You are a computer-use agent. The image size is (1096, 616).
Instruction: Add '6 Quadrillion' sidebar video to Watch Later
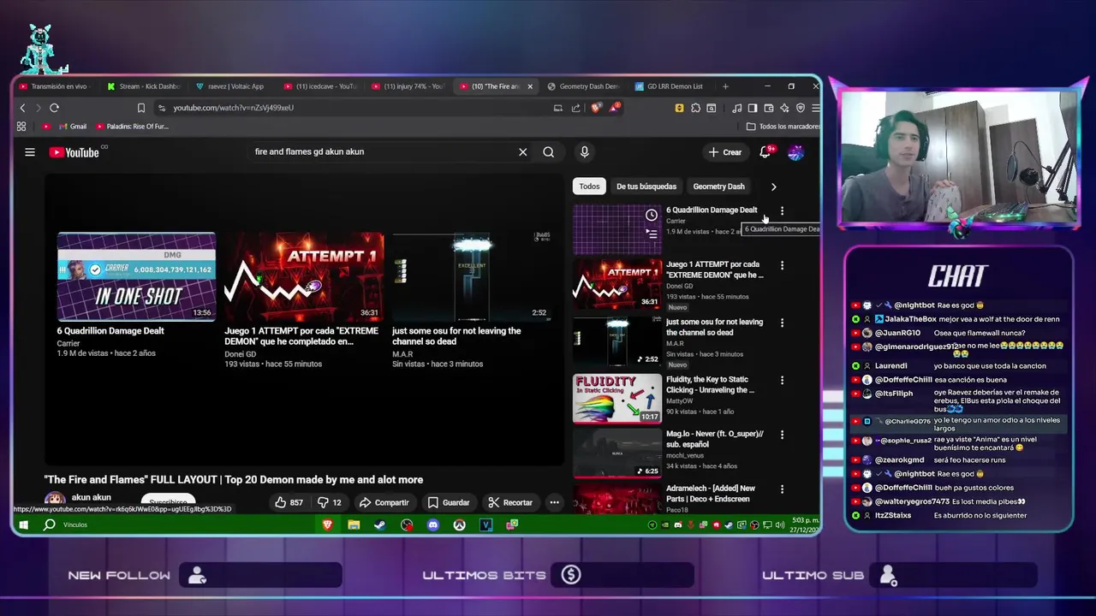click(x=652, y=215)
